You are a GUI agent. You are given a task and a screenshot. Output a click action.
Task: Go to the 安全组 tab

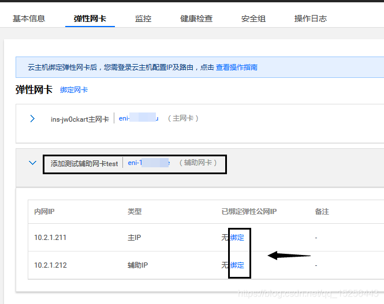click(253, 18)
